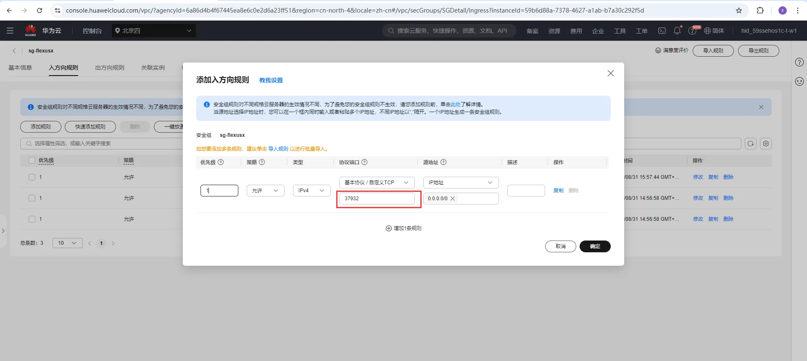Switch to the 关联实例 tab
This screenshot has width=807, height=361.
[153, 68]
